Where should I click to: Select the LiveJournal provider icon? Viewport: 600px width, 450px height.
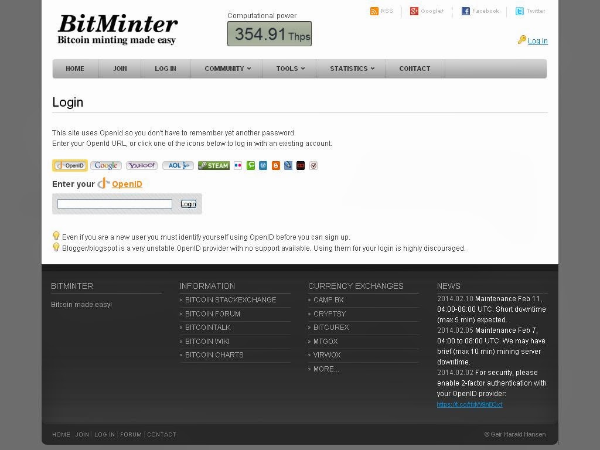(288, 165)
